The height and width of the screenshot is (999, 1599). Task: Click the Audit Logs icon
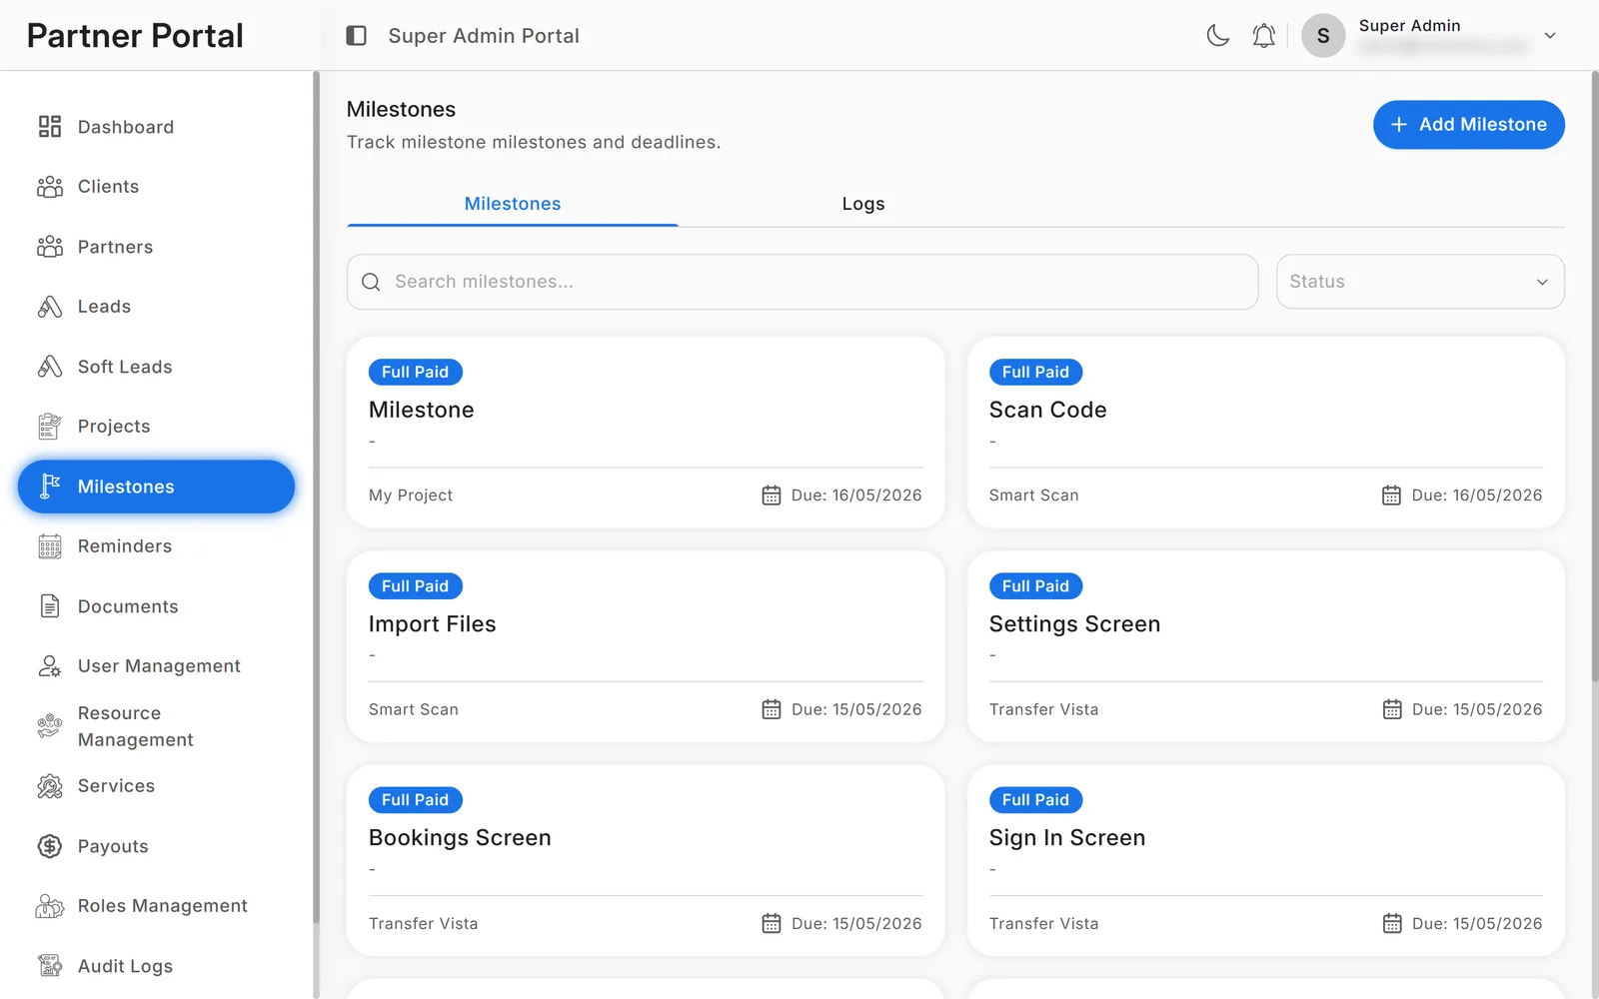click(x=50, y=966)
